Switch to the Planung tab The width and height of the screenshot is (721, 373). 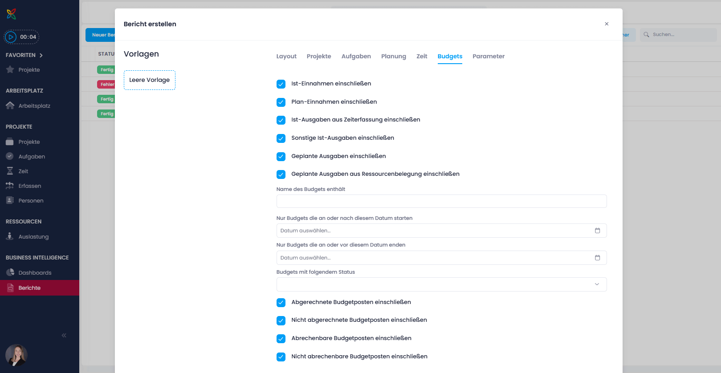point(394,57)
